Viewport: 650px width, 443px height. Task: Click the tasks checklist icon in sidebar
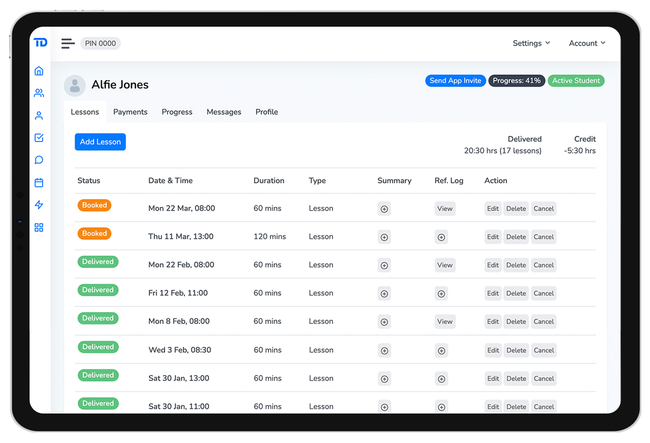coord(38,138)
